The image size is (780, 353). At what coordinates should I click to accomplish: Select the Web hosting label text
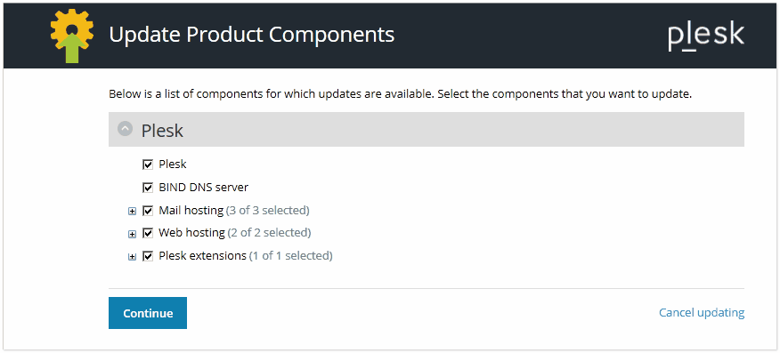[x=191, y=232]
